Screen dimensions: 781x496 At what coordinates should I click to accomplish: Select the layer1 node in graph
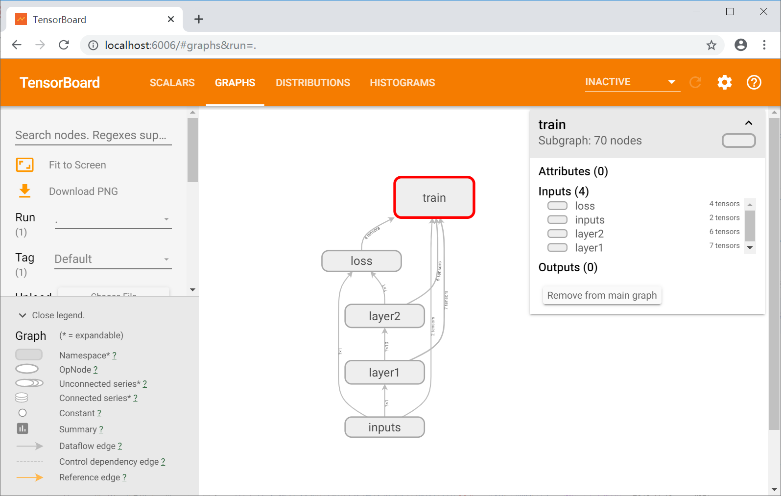click(384, 373)
